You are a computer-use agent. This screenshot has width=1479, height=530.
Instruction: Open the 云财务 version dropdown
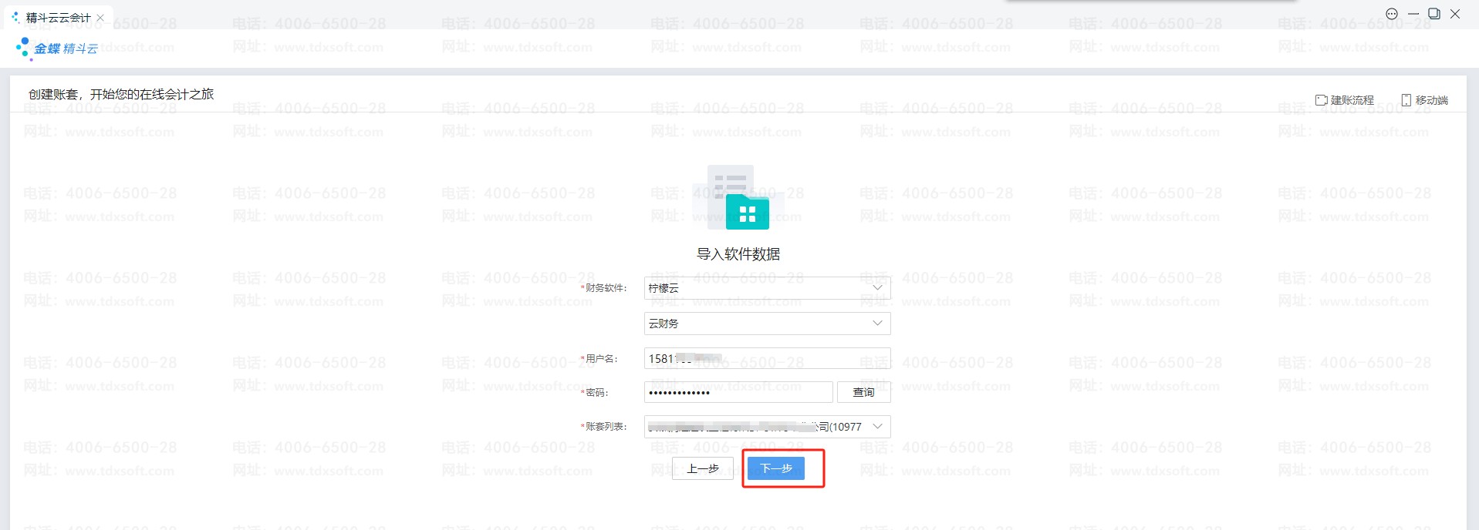click(x=767, y=324)
